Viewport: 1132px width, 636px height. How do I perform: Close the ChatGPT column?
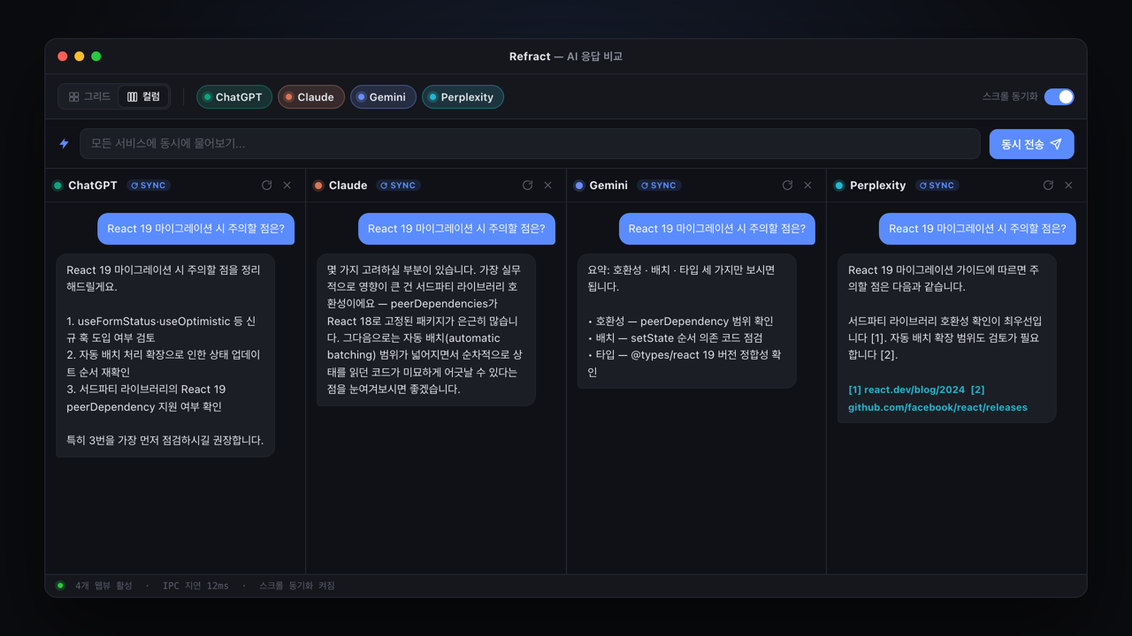coord(287,185)
